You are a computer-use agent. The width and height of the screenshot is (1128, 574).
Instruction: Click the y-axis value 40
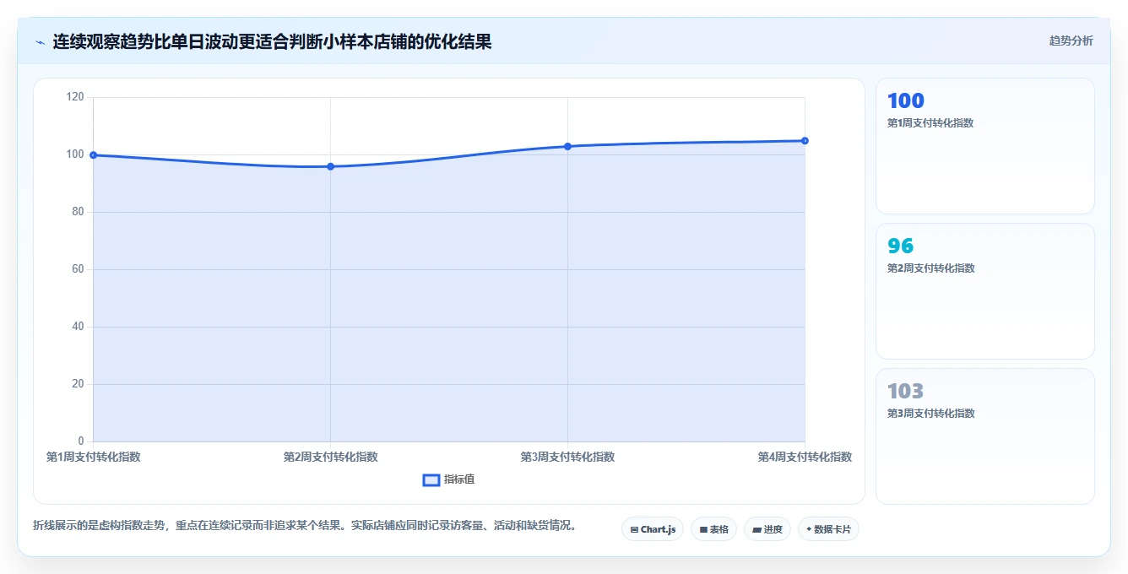tap(78, 327)
